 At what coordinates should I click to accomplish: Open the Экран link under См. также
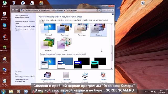pos(17,74)
